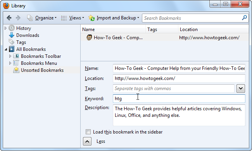The width and height of the screenshot is (252, 151).
Task: Click the blue Downloads arrow icon
Action: tap(12, 35)
